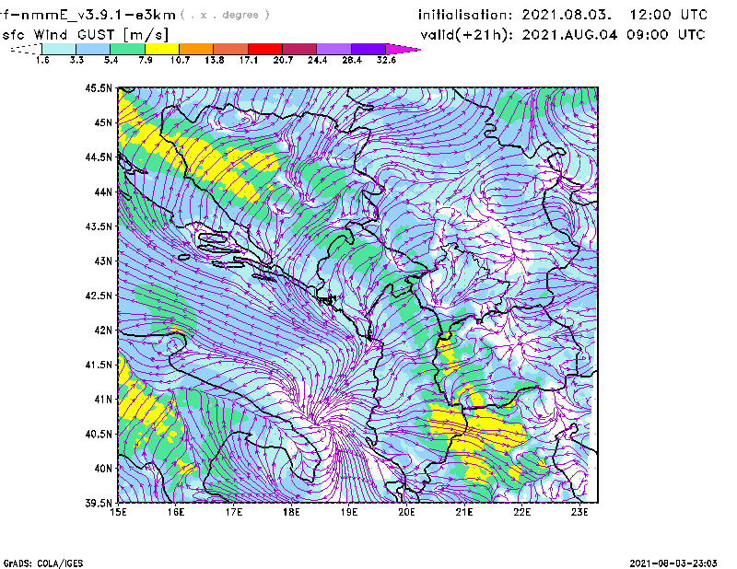Pick the coral 13.8–17.1 legend swatch
This screenshot has height=569, width=737.
(231, 49)
